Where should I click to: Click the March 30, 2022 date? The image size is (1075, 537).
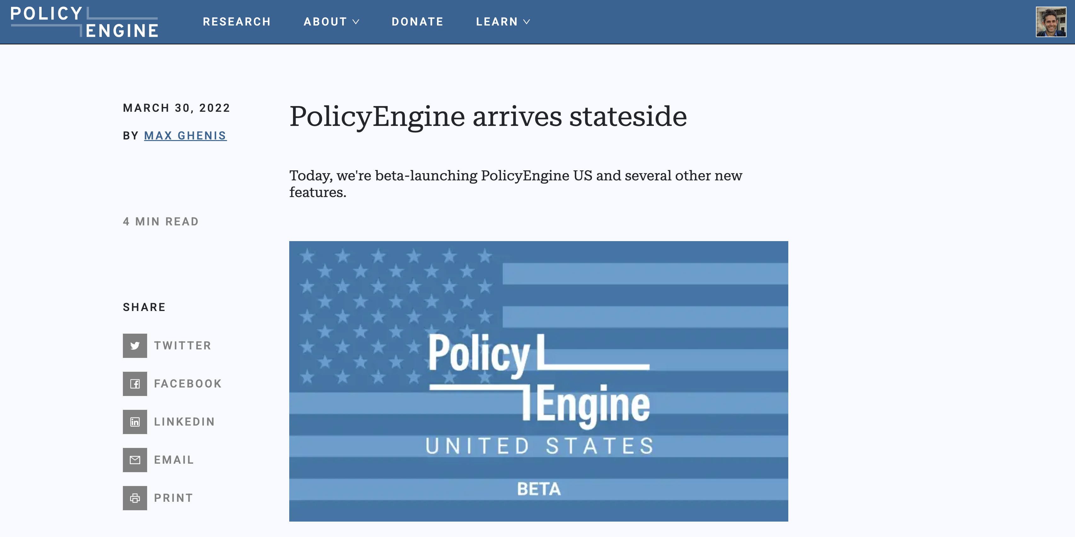point(176,108)
